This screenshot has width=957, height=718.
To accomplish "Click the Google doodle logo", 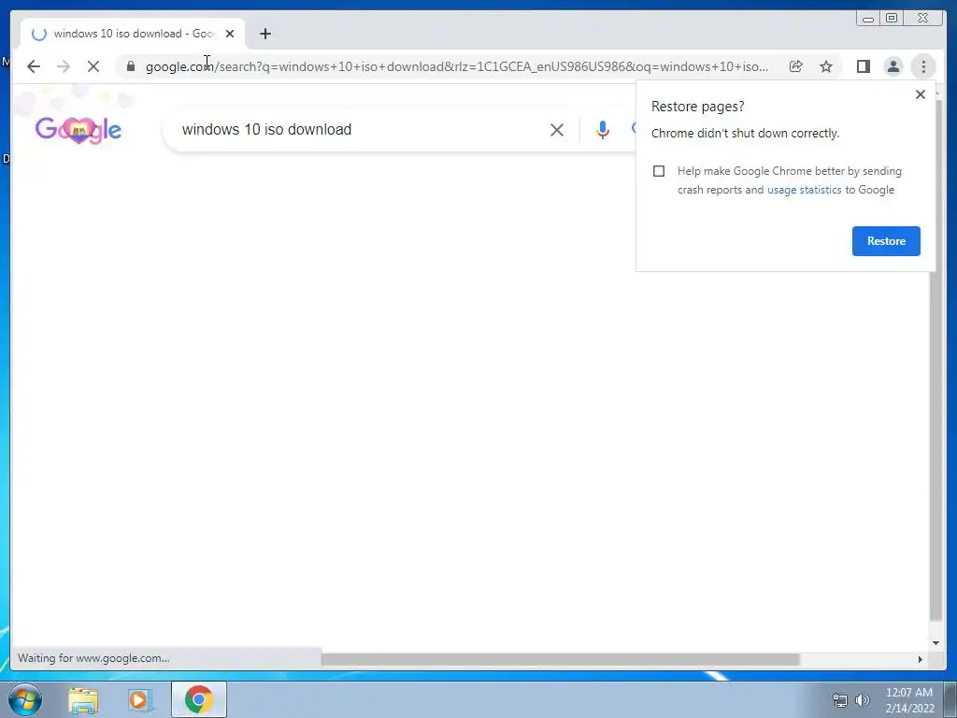I will tap(79, 129).
